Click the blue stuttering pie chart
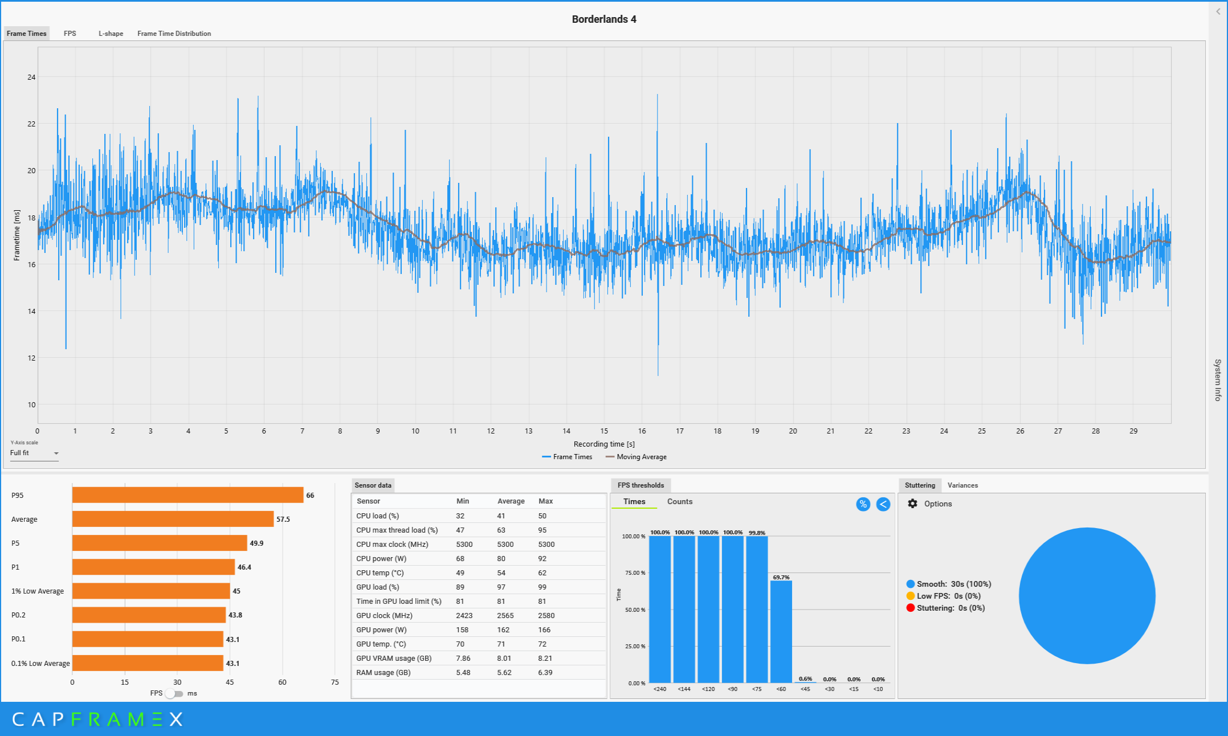The width and height of the screenshot is (1228, 736). tap(1087, 595)
